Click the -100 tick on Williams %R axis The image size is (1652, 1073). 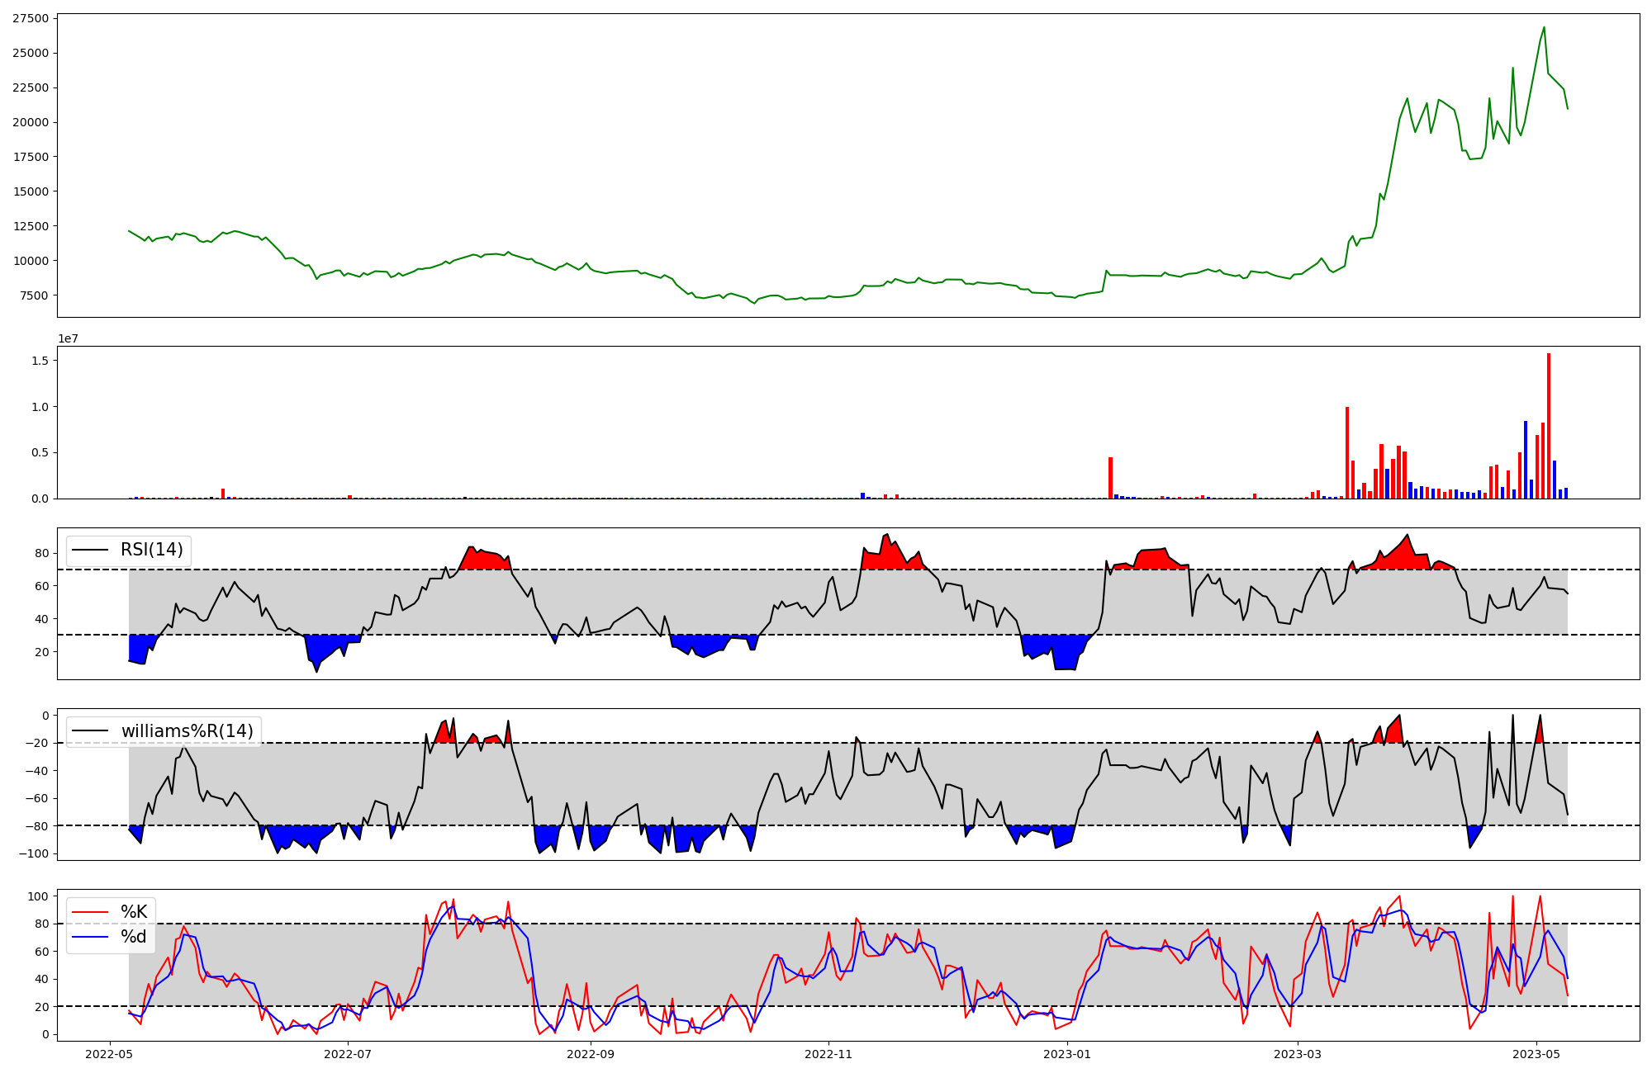(x=34, y=853)
